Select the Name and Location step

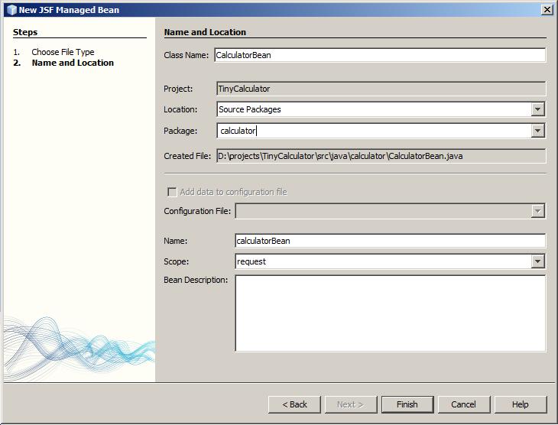coord(73,63)
